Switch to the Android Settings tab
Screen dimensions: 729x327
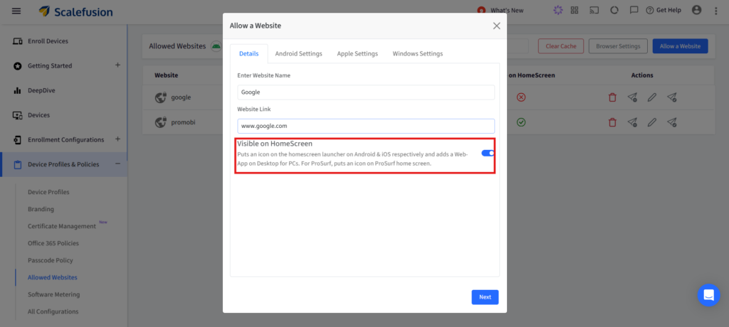[x=299, y=54]
